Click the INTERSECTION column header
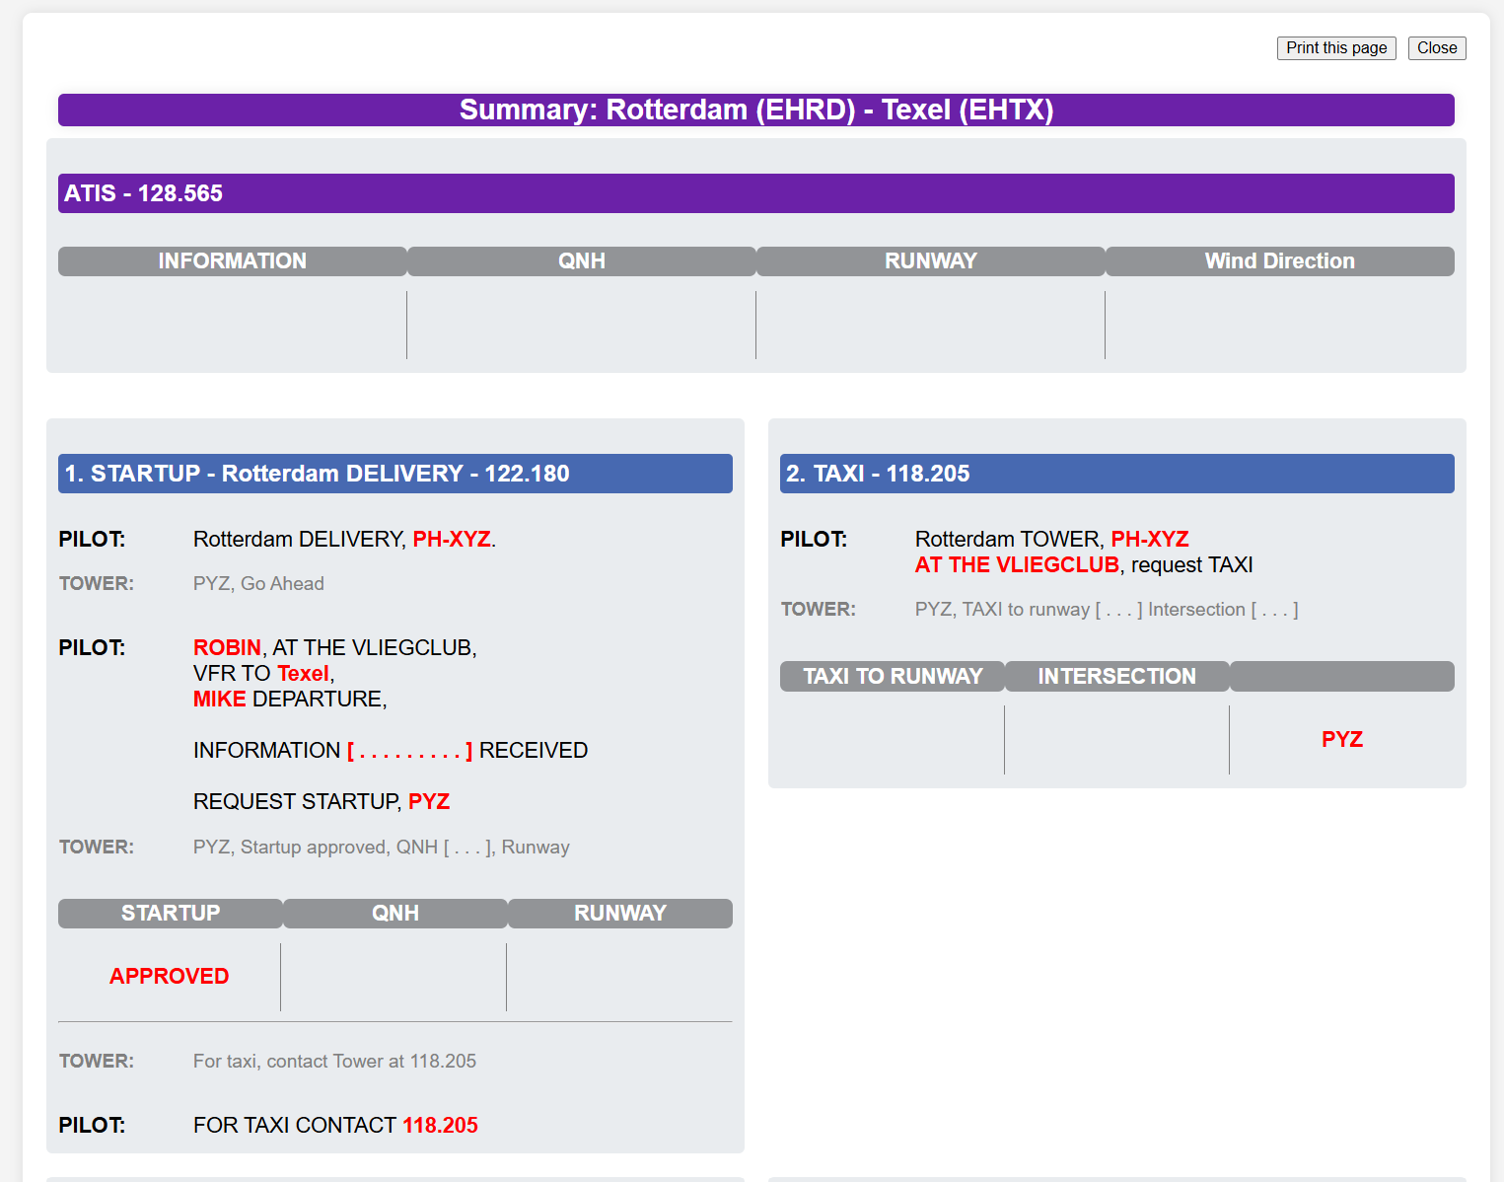Screen dimensions: 1504x1182 click(x=1116, y=677)
